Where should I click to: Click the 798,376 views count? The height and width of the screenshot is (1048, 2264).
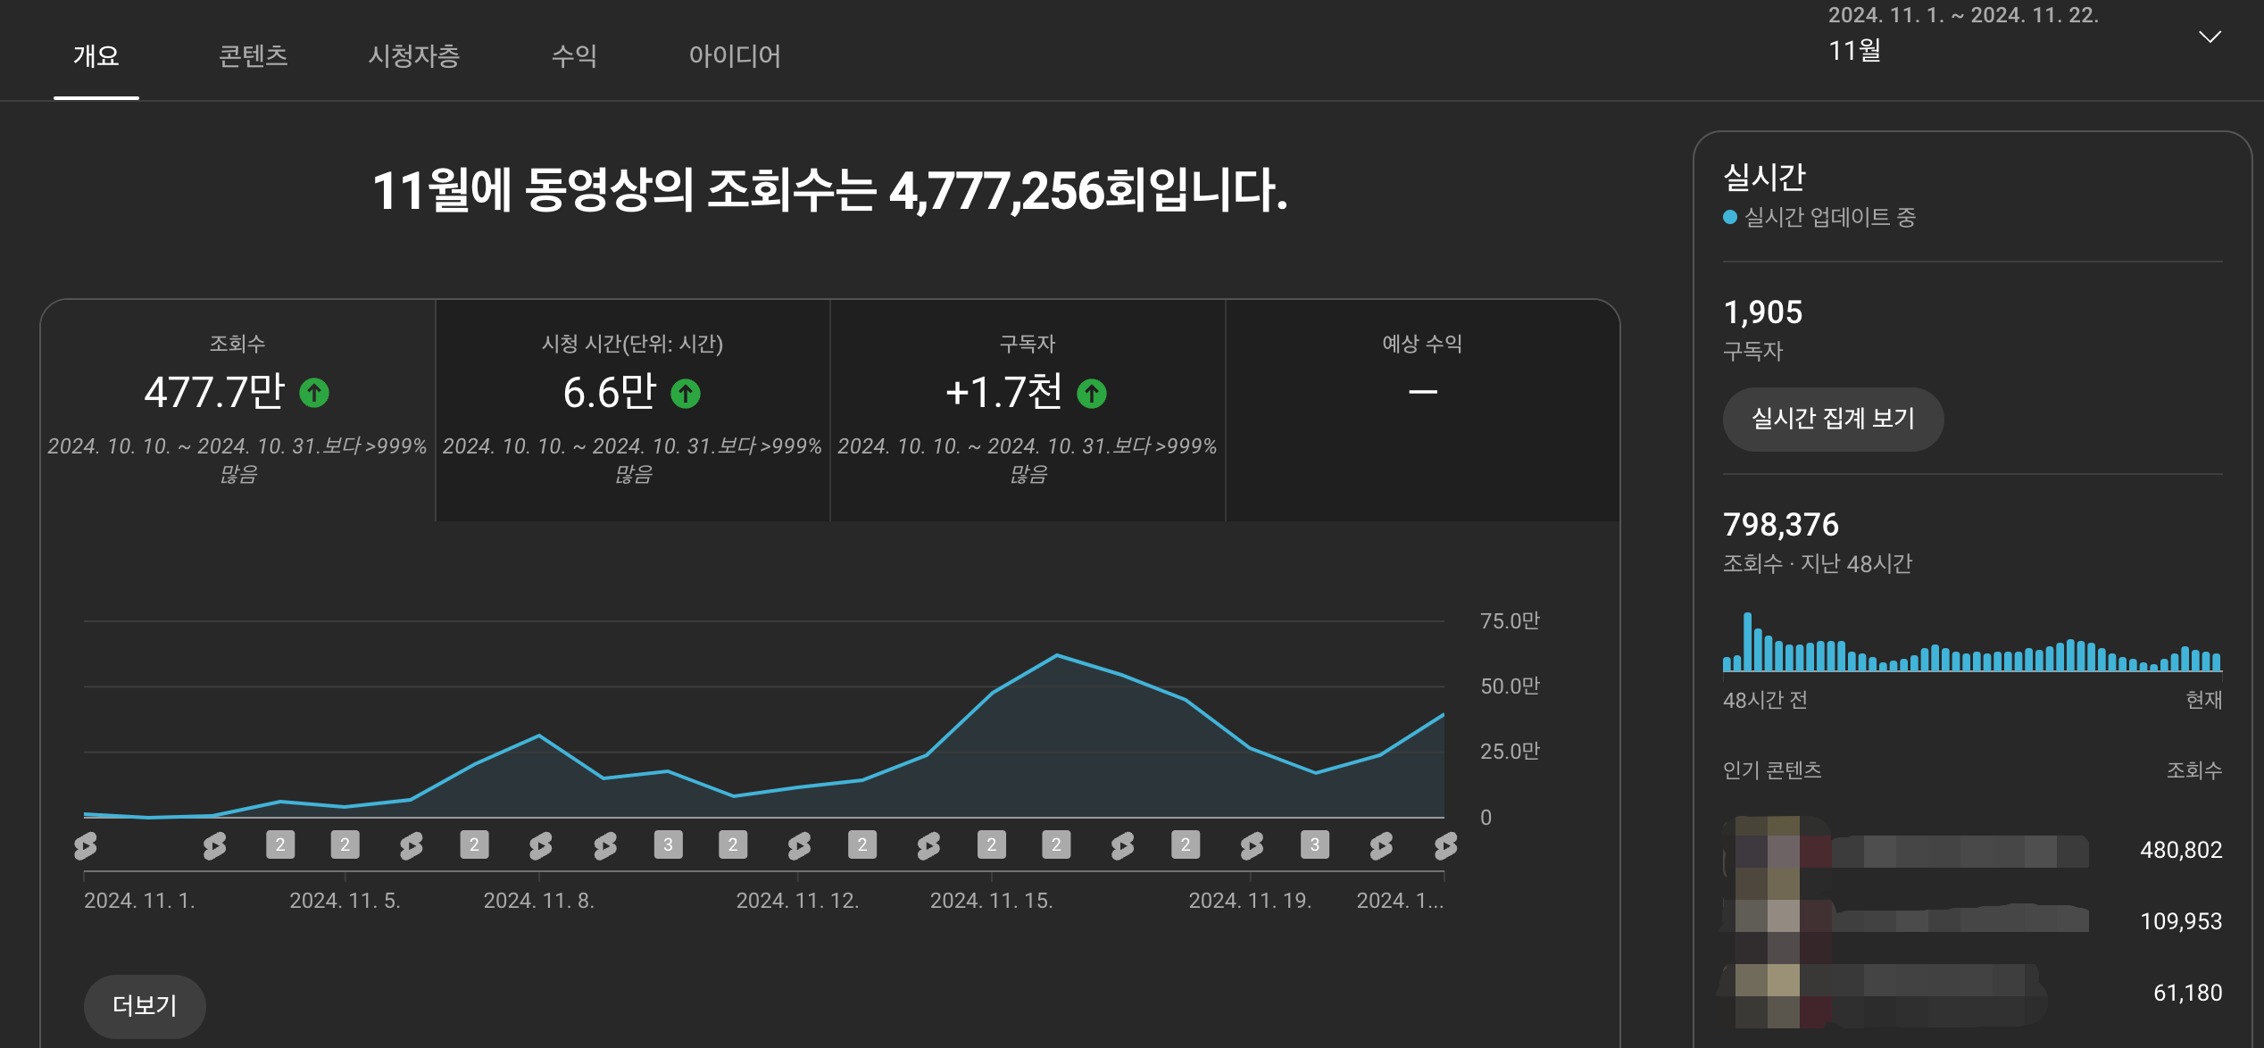(x=1780, y=525)
